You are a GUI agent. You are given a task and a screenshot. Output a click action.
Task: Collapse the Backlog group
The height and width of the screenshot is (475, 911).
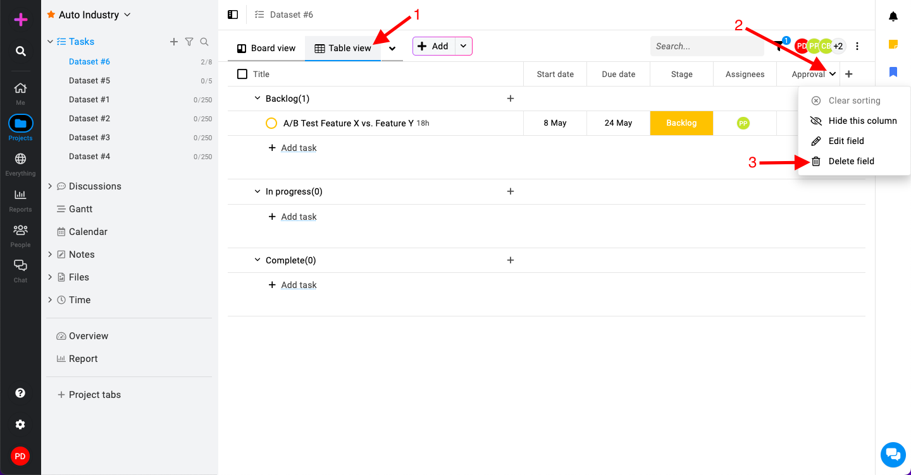point(257,99)
